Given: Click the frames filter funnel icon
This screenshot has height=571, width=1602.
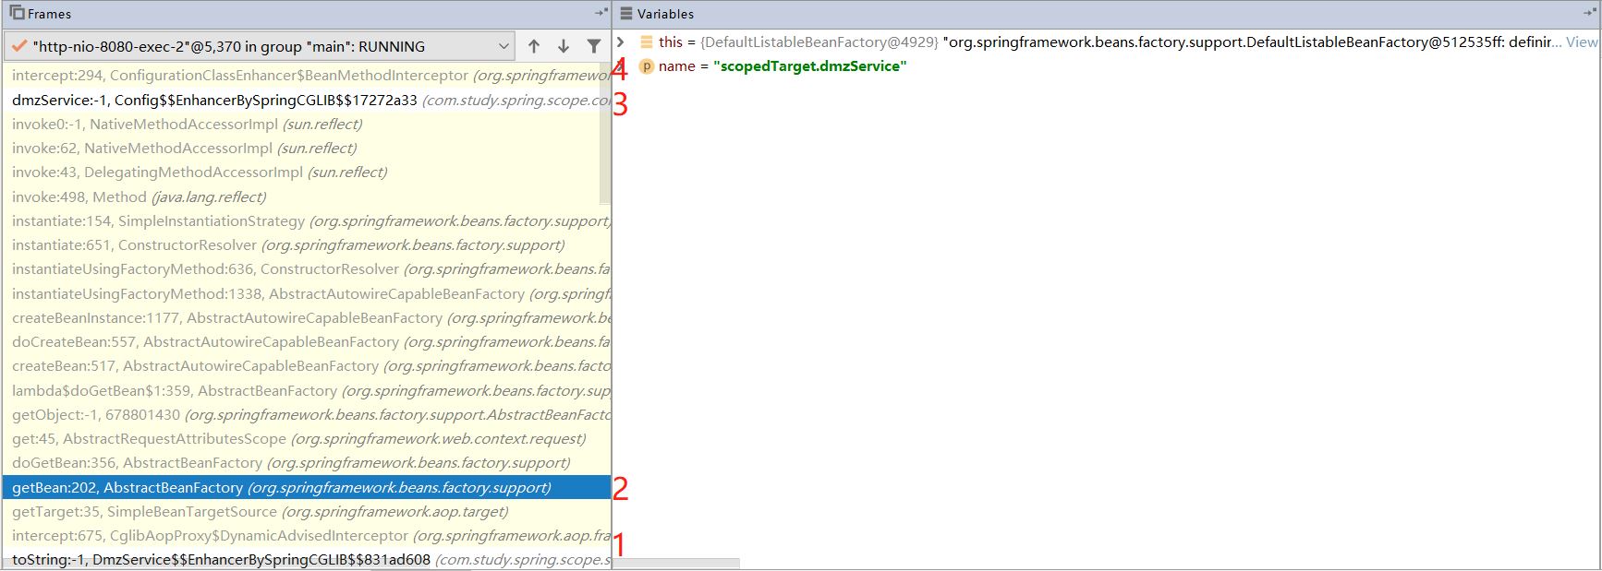Looking at the screenshot, I should (594, 46).
